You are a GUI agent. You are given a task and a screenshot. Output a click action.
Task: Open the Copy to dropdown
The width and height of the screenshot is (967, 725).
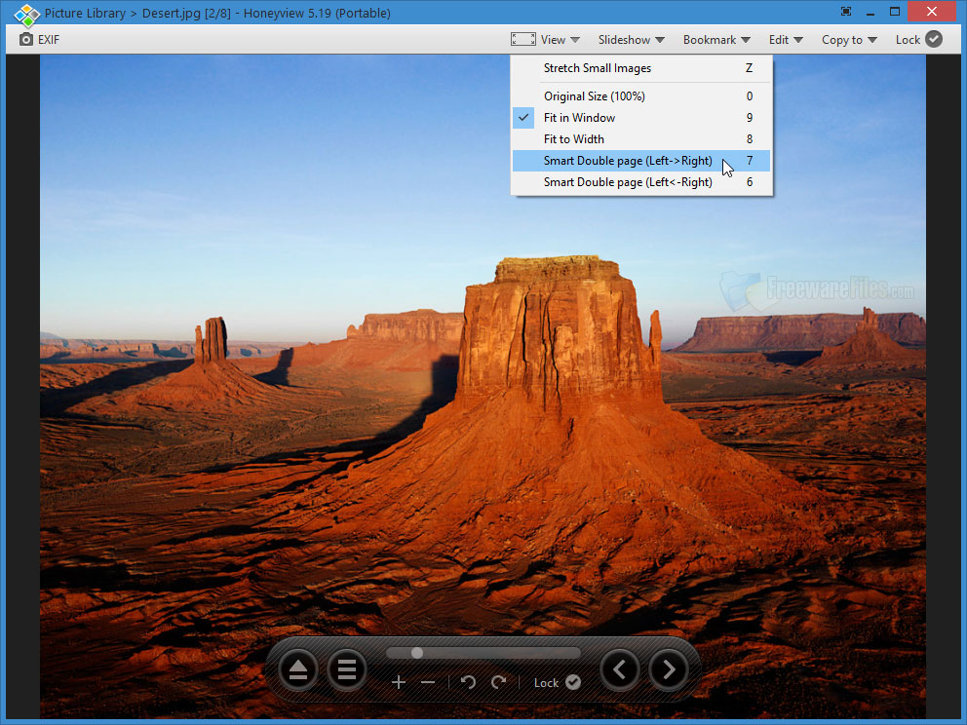click(x=846, y=39)
